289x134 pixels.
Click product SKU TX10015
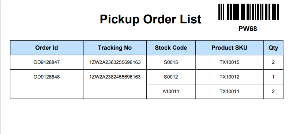click(x=229, y=62)
